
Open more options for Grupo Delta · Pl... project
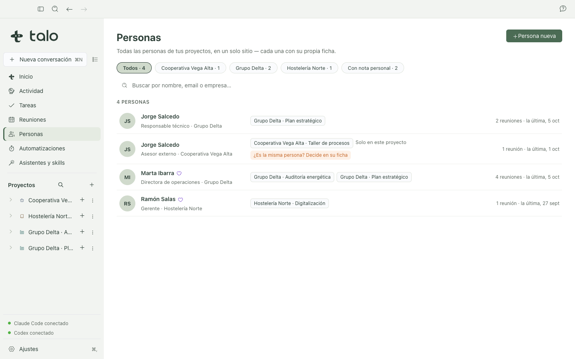pyautogui.click(x=93, y=249)
